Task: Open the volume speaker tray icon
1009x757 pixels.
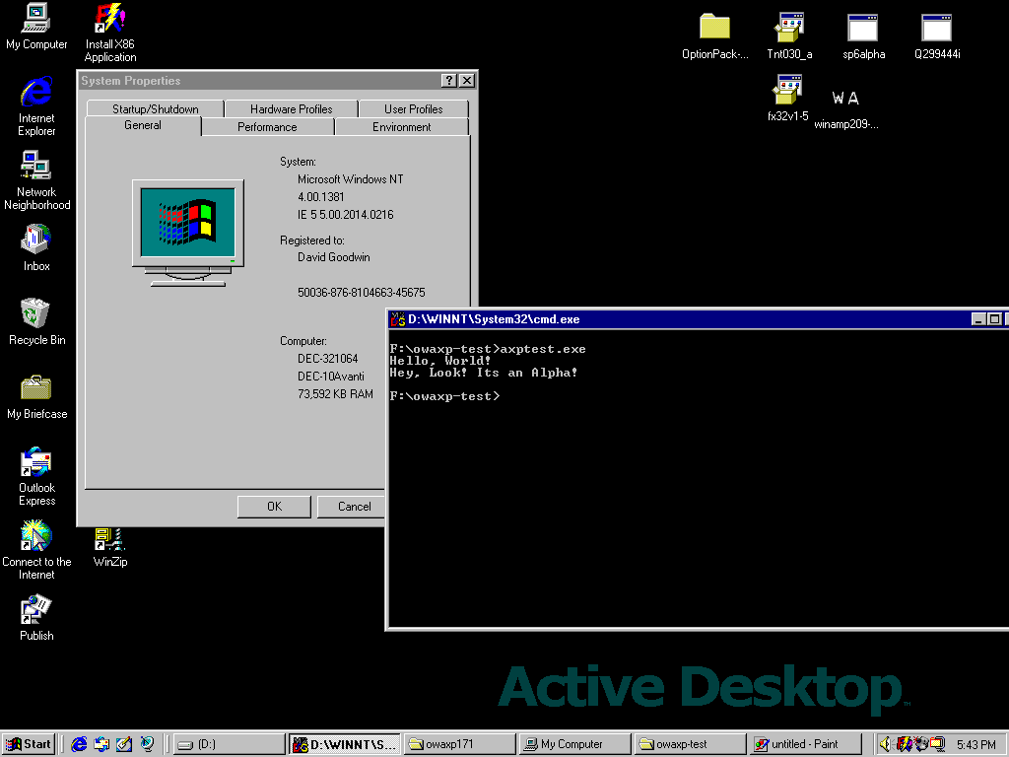Action: 886,744
